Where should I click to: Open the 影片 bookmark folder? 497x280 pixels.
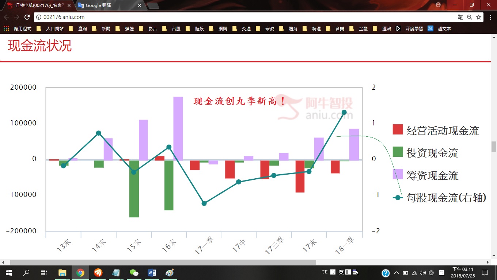coord(148,28)
